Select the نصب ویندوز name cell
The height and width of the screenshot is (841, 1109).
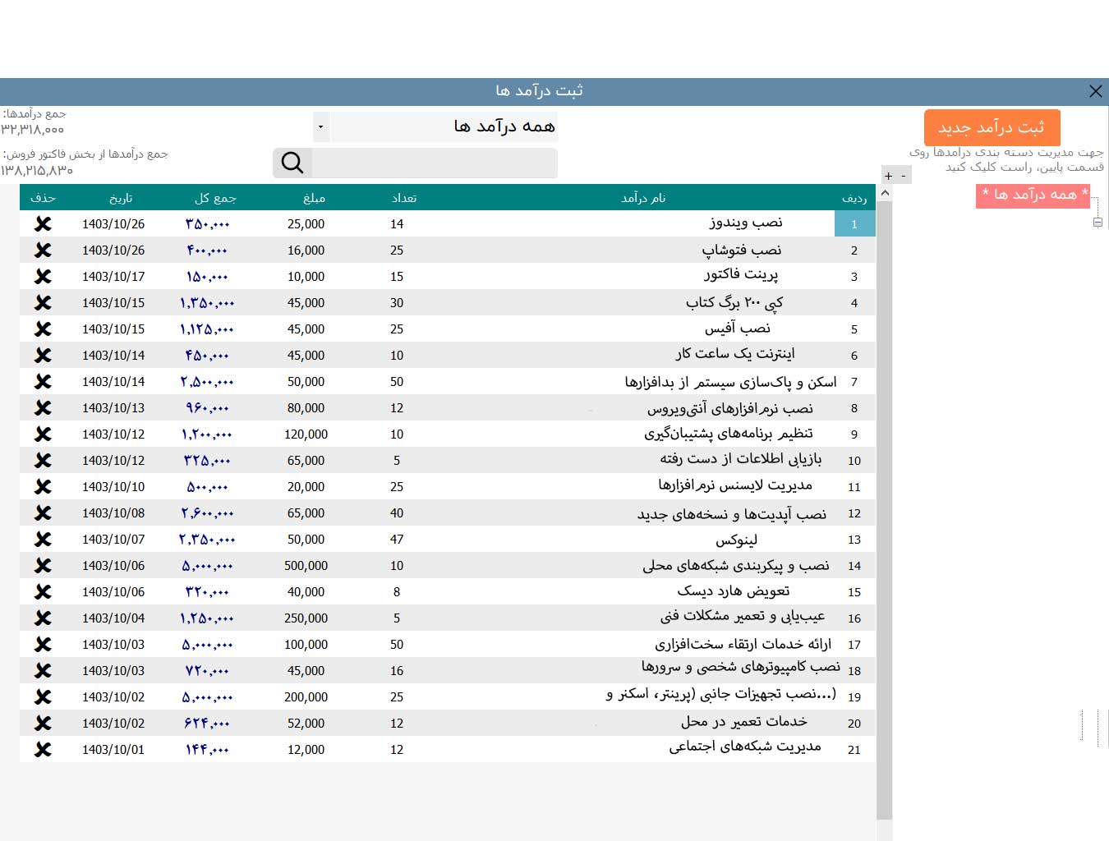pos(746,223)
